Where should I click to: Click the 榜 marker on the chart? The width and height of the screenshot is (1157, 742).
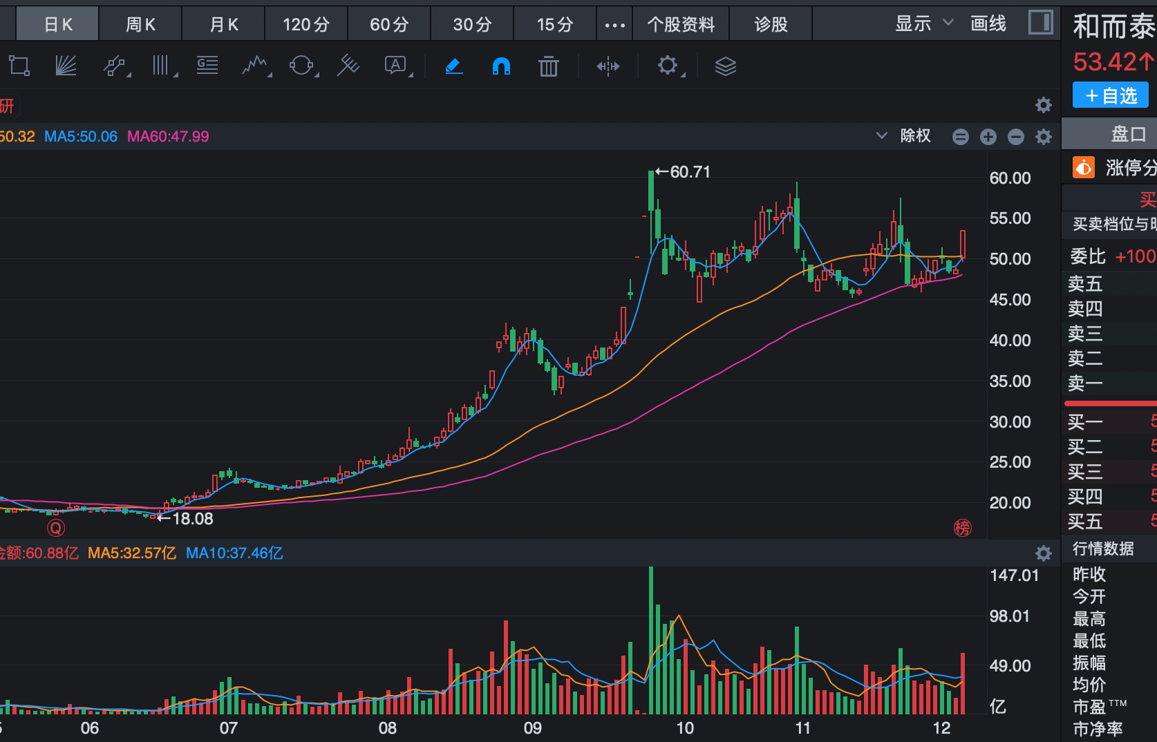963,529
